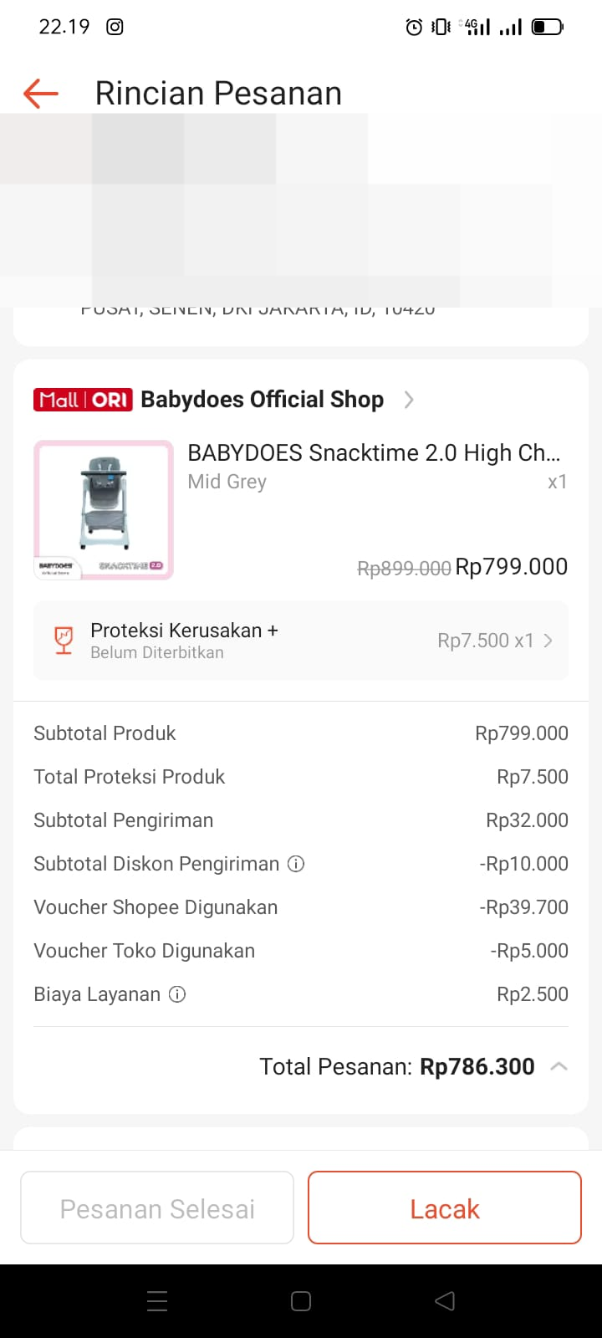Tap the Proteksi Kerusakan shield icon

pyautogui.click(x=64, y=641)
